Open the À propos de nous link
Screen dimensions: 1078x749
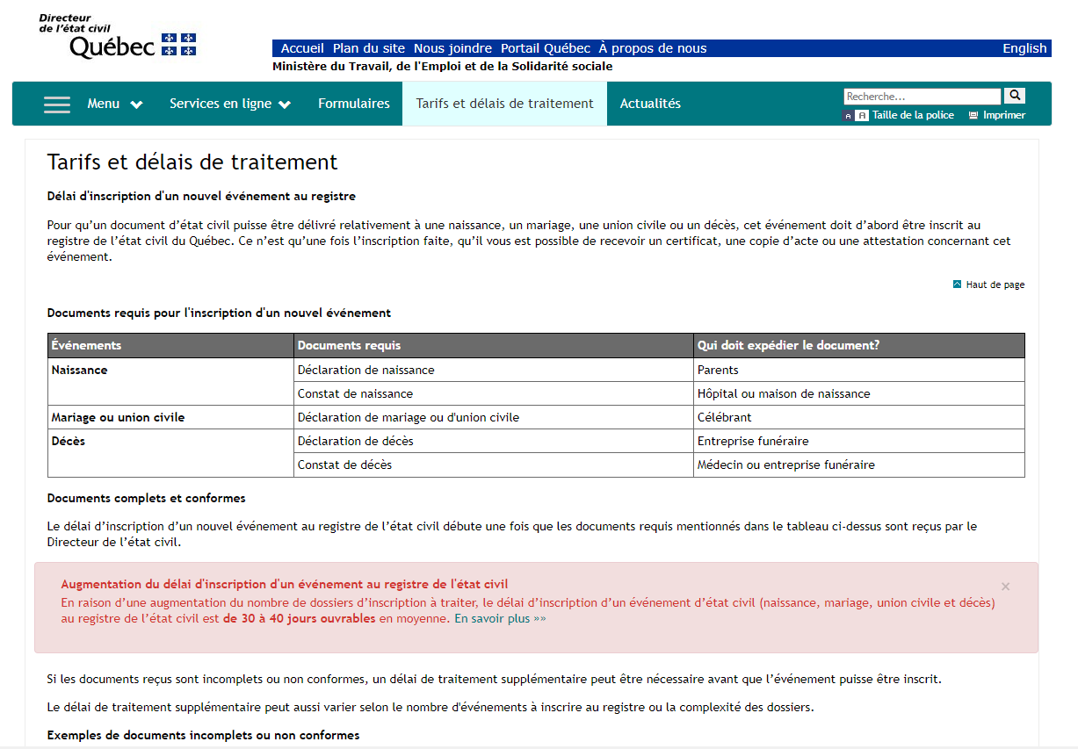pos(652,48)
